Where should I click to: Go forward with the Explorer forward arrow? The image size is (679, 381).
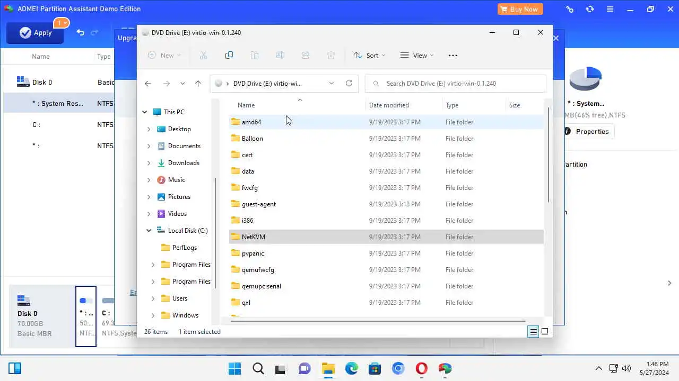166,84
